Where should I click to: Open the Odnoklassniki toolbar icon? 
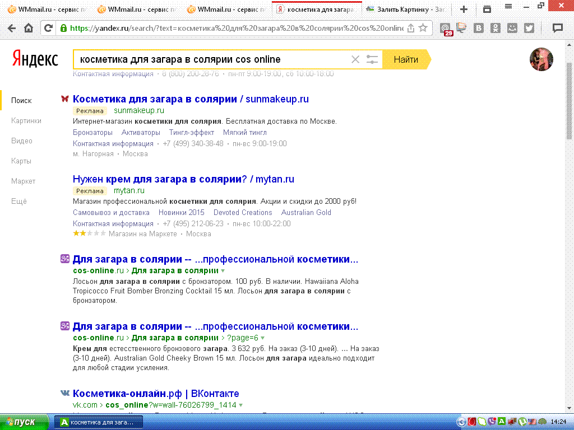(496, 28)
